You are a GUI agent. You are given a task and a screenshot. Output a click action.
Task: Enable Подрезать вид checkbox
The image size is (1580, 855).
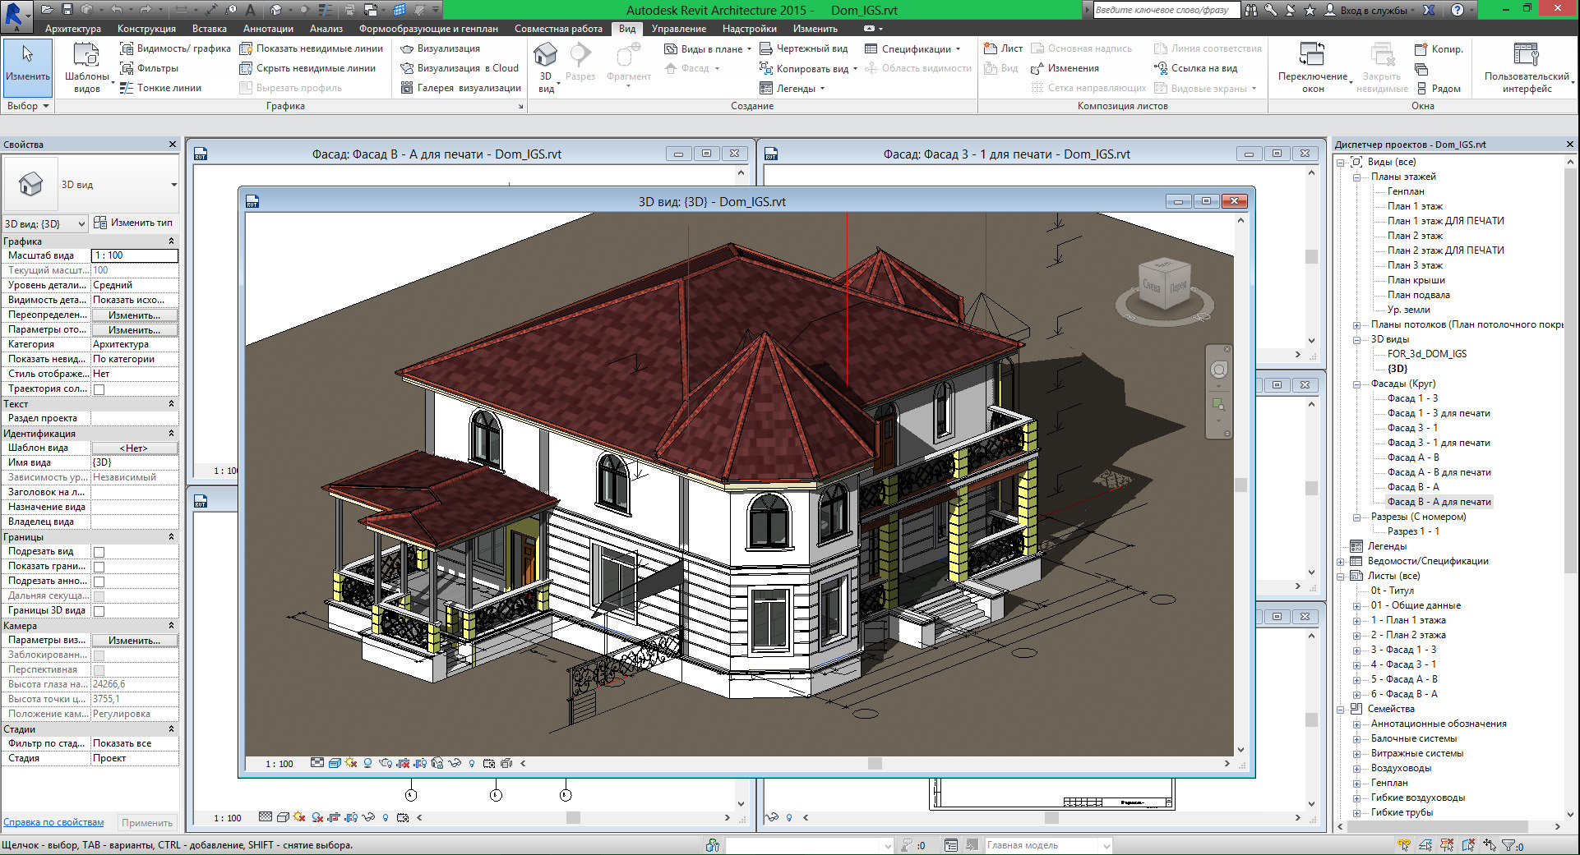click(99, 552)
